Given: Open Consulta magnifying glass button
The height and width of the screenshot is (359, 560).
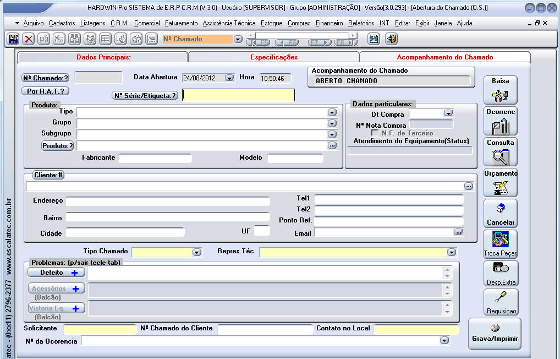Looking at the screenshot, I should [501, 151].
